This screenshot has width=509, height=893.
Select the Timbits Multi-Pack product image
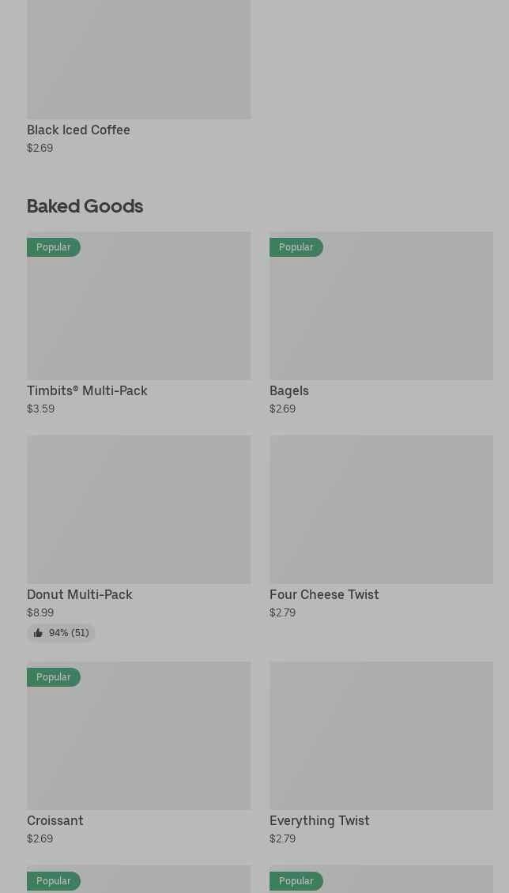pyautogui.click(x=139, y=305)
